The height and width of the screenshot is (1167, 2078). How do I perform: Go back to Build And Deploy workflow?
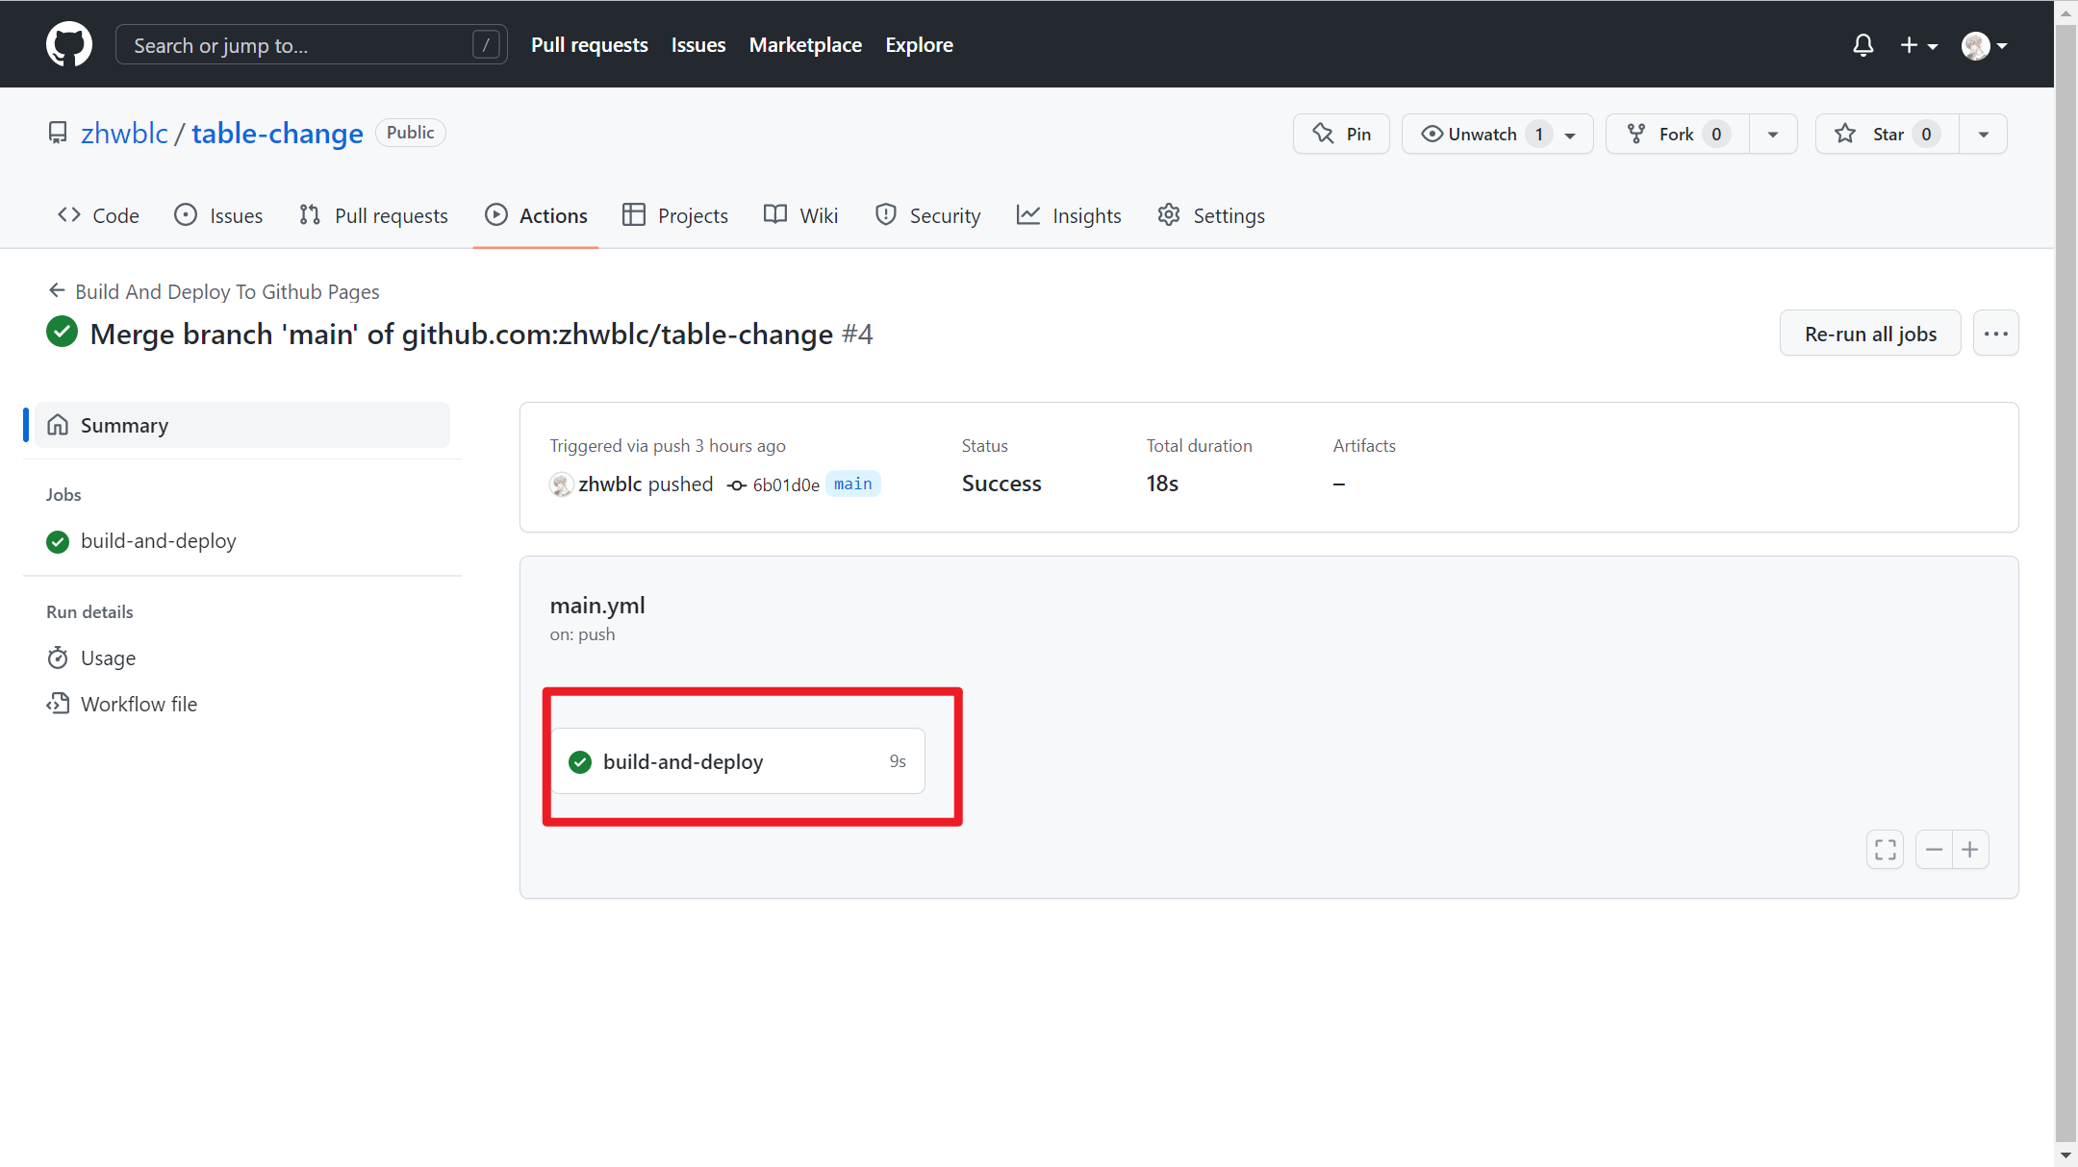[214, 291]
